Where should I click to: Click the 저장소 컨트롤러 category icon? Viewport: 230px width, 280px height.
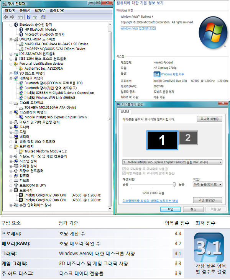[16, 171]
